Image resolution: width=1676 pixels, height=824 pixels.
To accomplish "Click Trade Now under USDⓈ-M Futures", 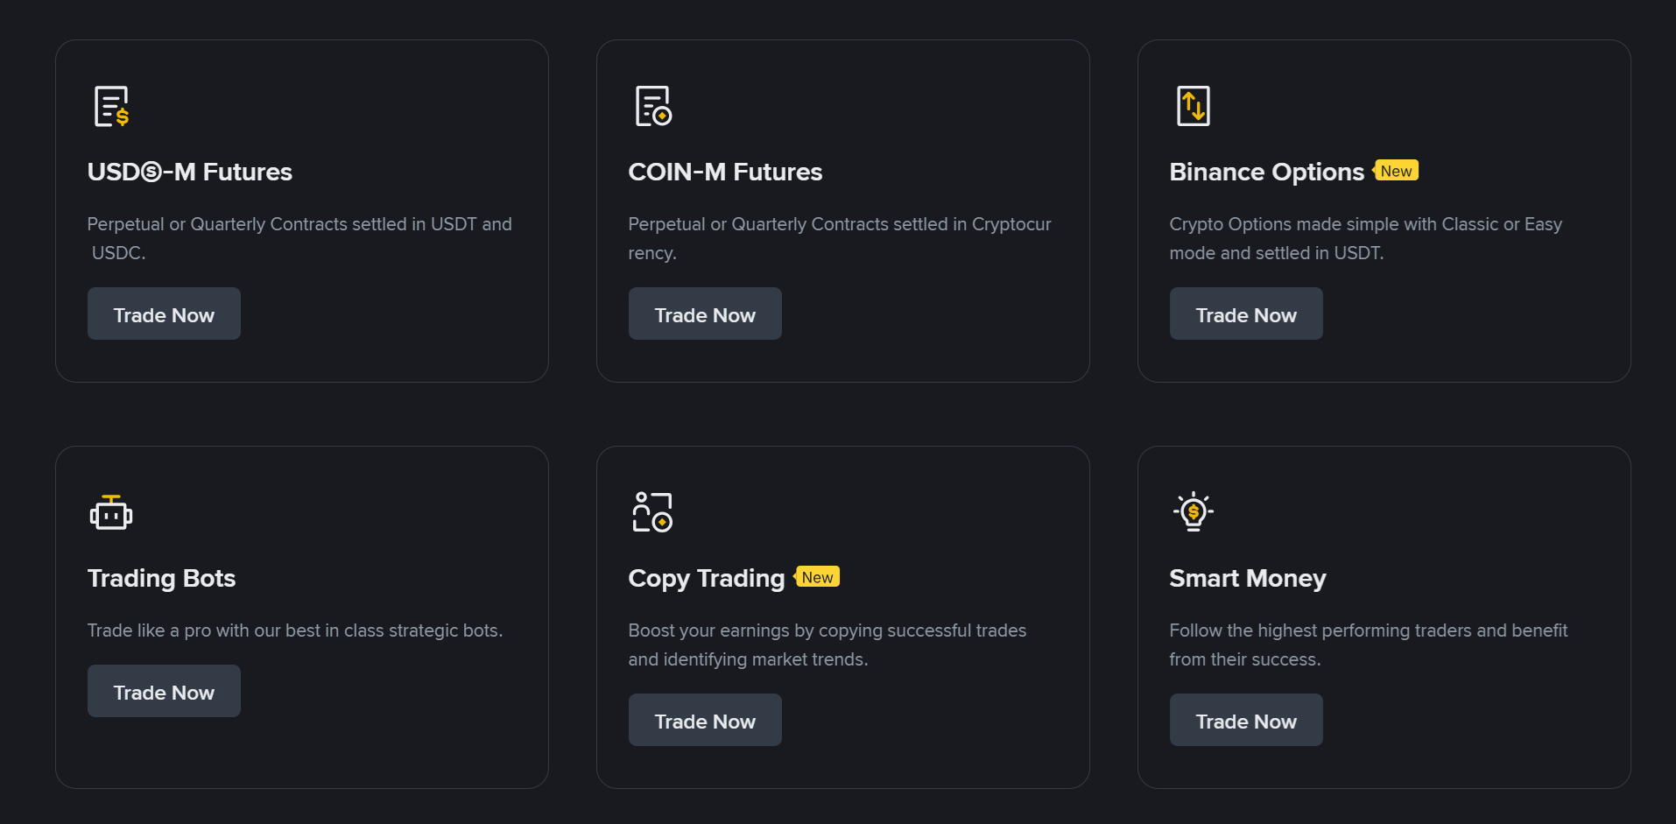I will click(x=164, y=313).
